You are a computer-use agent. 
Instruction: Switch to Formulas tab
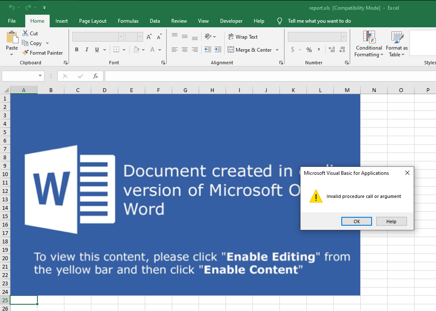pos(128,21)
